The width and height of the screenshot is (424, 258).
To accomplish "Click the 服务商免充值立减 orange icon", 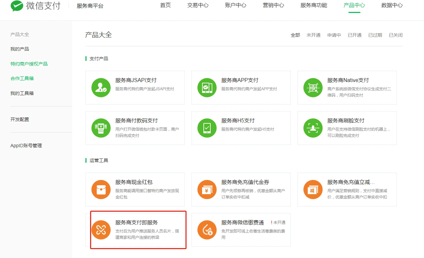I will (313, 190).
